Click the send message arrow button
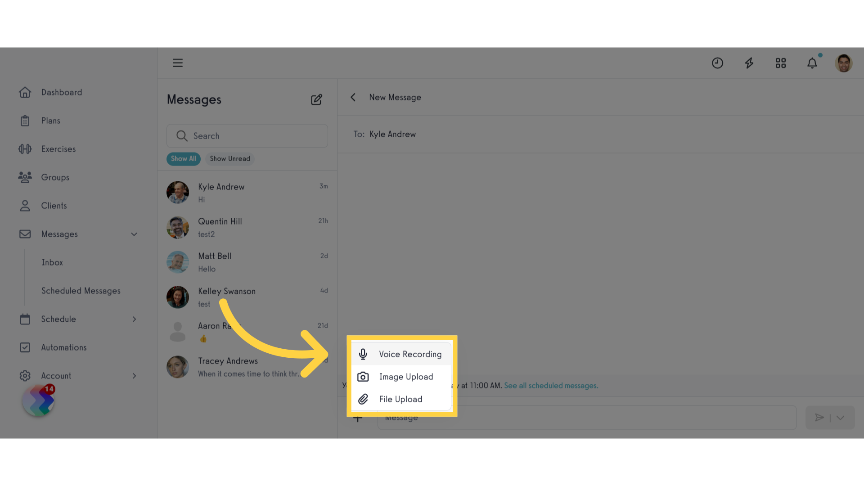Viewport: 864px width, 486px height. [819, 417]
